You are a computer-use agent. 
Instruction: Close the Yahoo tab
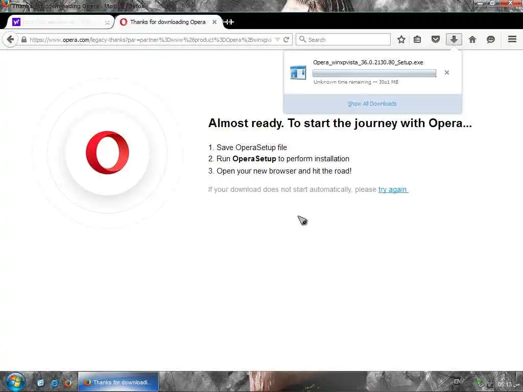(107, 22)
